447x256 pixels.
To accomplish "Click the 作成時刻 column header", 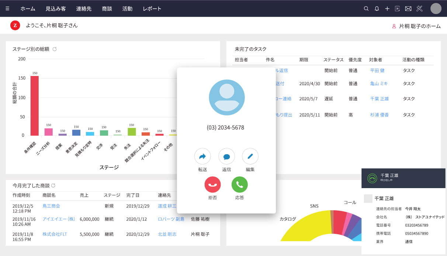I will 21,195.
